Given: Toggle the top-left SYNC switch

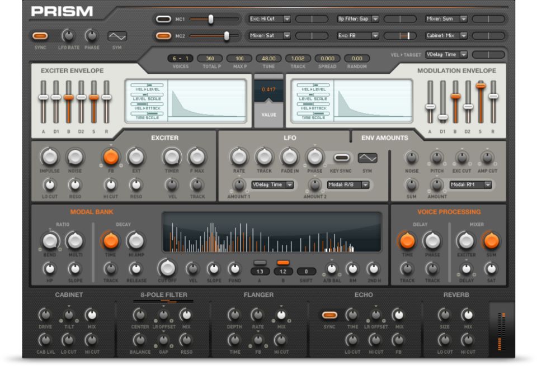Looking at the screenshot, I should [x=40, y=36].
